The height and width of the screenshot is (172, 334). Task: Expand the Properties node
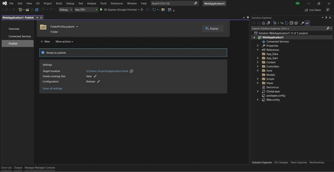click(x=258, y=46)
